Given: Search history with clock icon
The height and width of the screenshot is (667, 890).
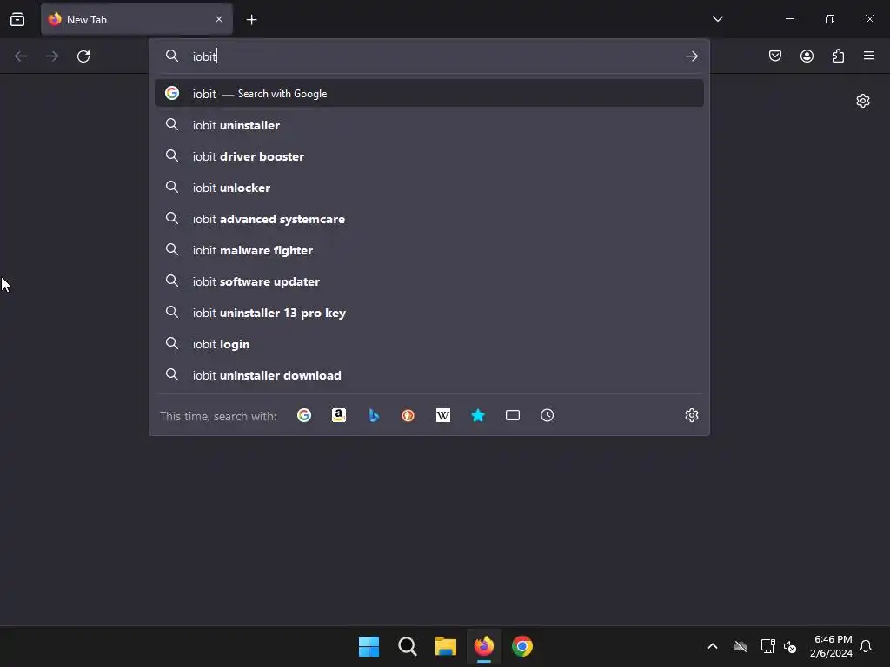Looking at the screenshot, I should 548,415.
